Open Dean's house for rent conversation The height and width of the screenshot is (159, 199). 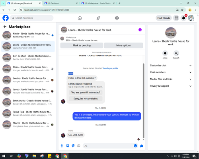pyautogui.click(x=28, y=69)
